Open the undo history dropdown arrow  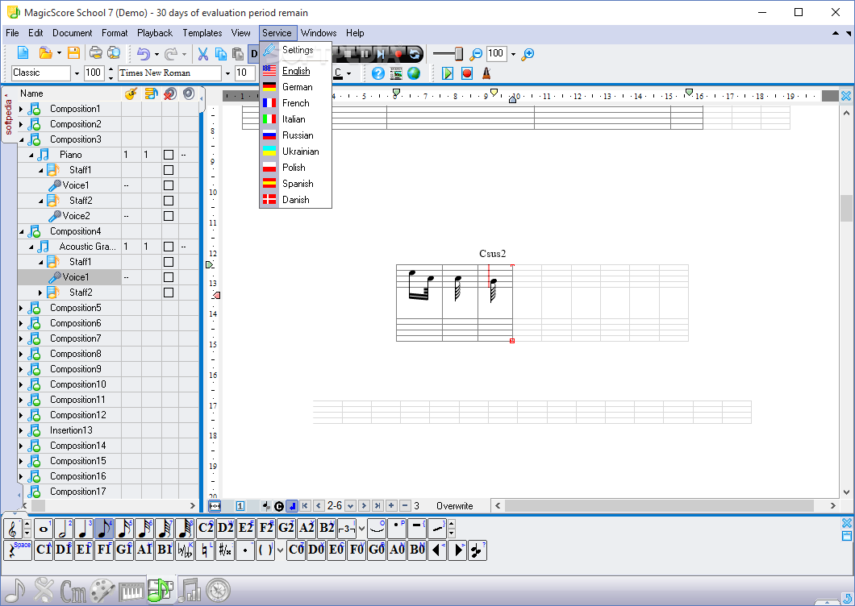pyautogui.click(x=156, y=53)
